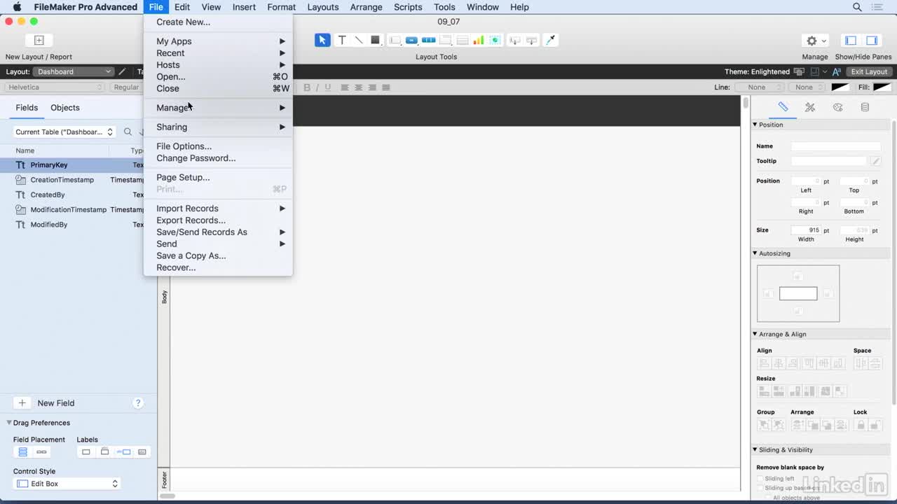Open the Styles inspector tab
The width and height of the screenshot is (897, 504).
coord(810,107)
